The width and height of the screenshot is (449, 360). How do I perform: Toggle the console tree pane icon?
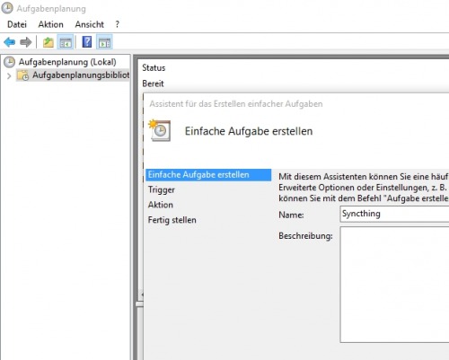click(66, 42)
